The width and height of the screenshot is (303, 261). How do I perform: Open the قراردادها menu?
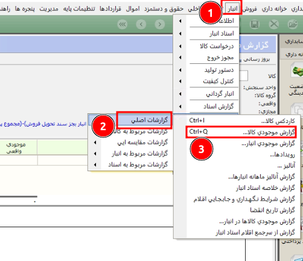[110, 8]
